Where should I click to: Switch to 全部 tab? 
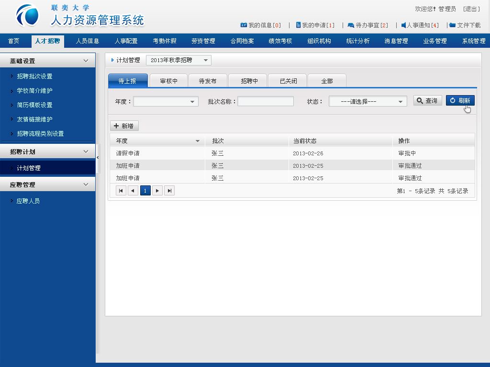coord(327,81)
